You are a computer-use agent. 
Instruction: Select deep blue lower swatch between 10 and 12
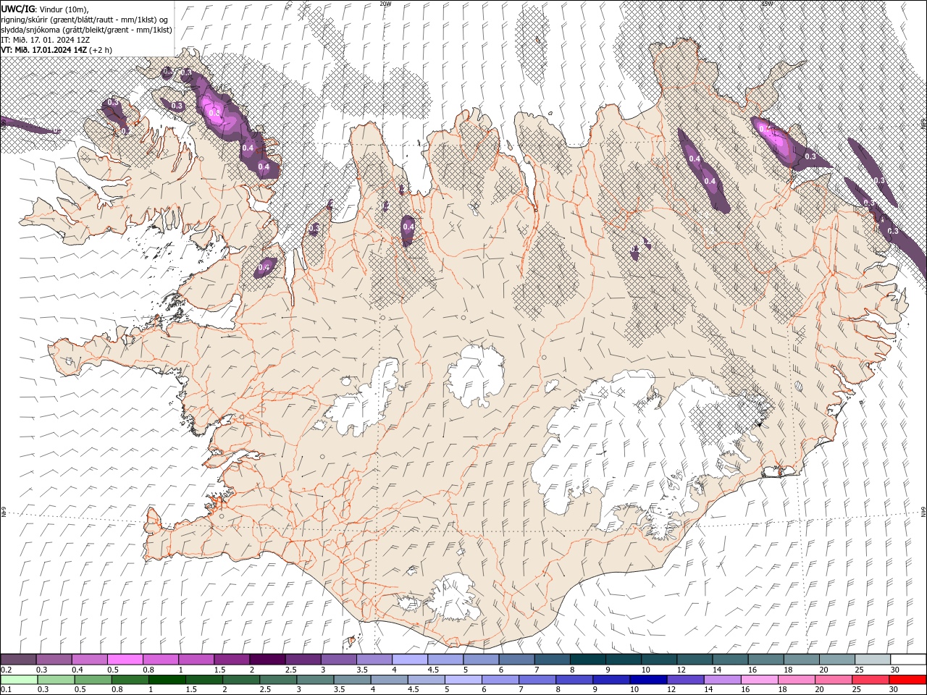(647, 680)
